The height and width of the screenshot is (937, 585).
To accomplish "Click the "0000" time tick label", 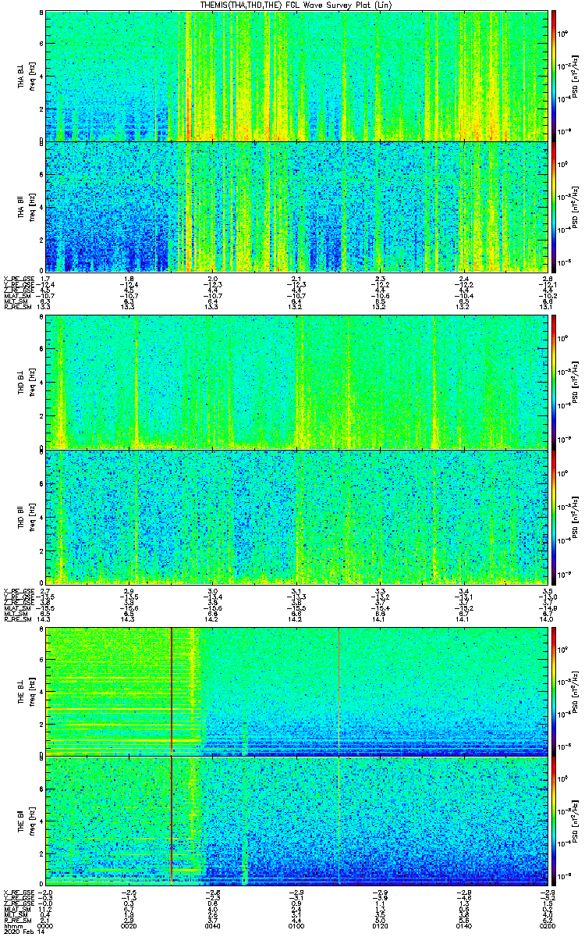I will tap(46, 927).
